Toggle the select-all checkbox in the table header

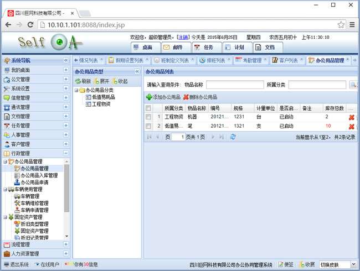(148, 108)
